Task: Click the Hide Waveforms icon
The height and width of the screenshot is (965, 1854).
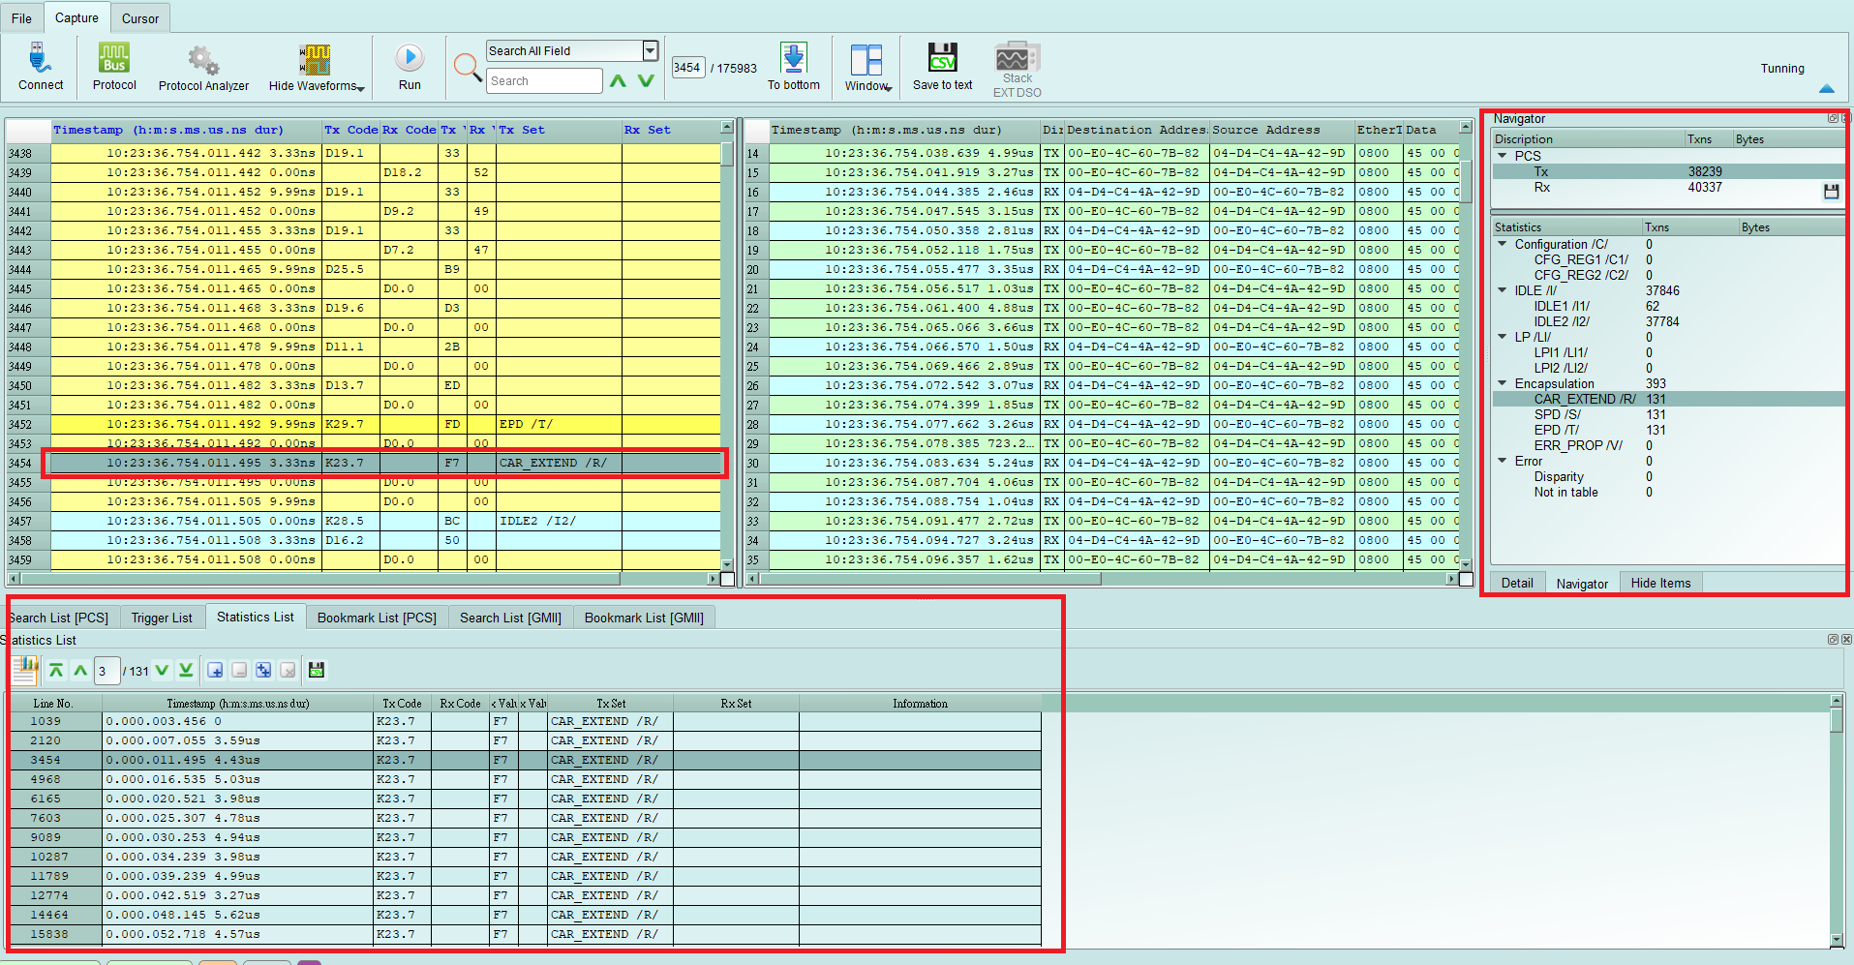Action: click(x=315, y=59)
